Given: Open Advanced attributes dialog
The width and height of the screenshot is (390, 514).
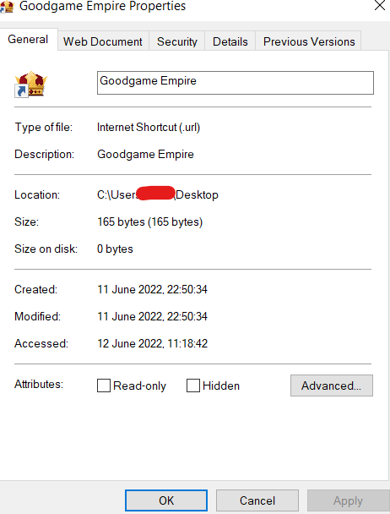Looking at the screenshot, I should point(332,385).
